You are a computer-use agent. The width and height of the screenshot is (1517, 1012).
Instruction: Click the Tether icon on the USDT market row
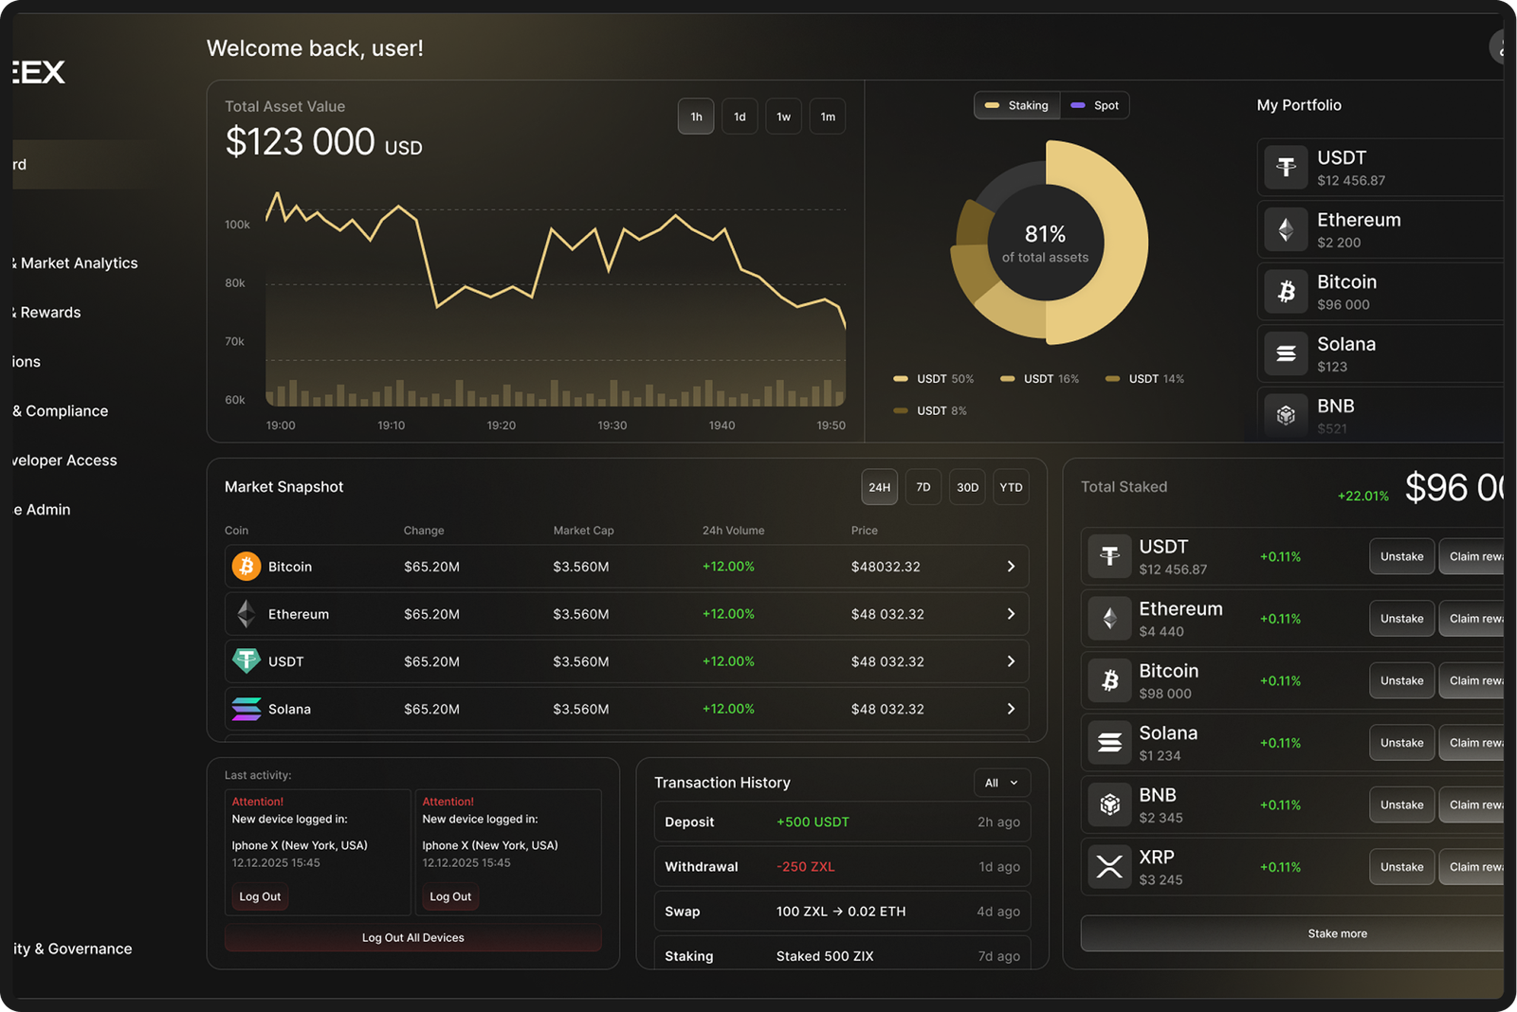pos(246,660)
